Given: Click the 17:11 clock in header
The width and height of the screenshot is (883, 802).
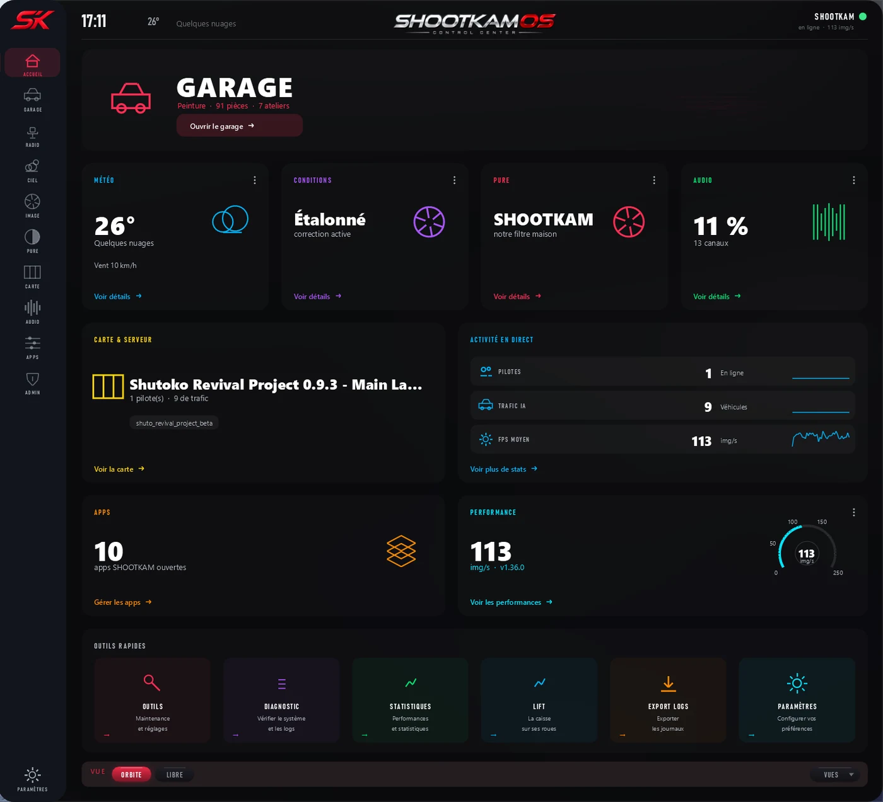Looking at the screenshot, I should (94, 21).
